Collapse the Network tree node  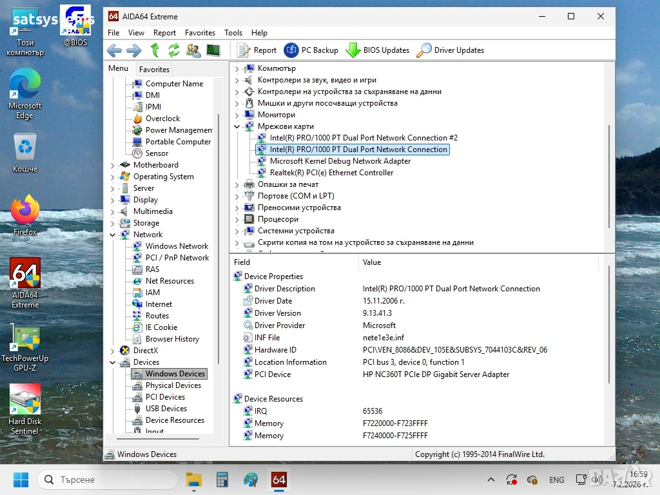tap(113, 235)
